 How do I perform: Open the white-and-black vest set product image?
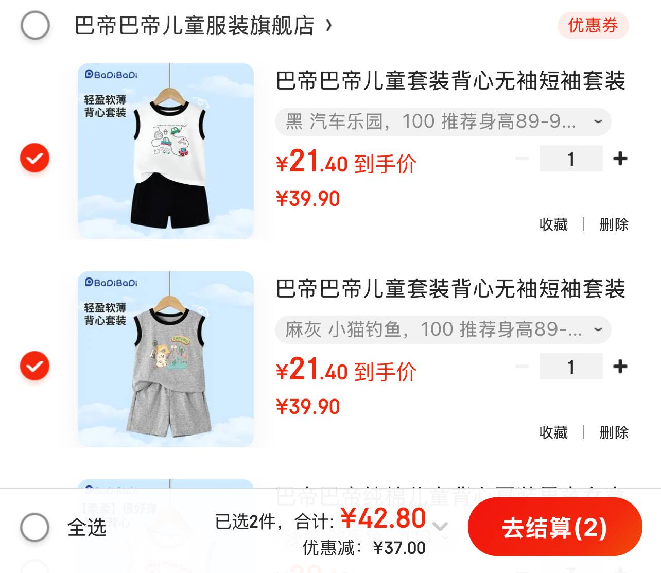[166, 151]
